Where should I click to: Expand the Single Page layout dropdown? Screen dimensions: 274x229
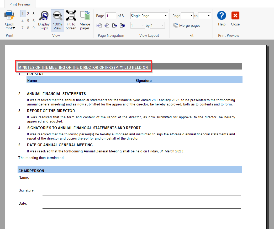click(x=166, y=16)
